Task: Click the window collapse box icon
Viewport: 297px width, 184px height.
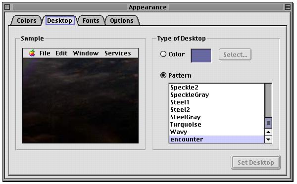Action: [x=288, y=7]
